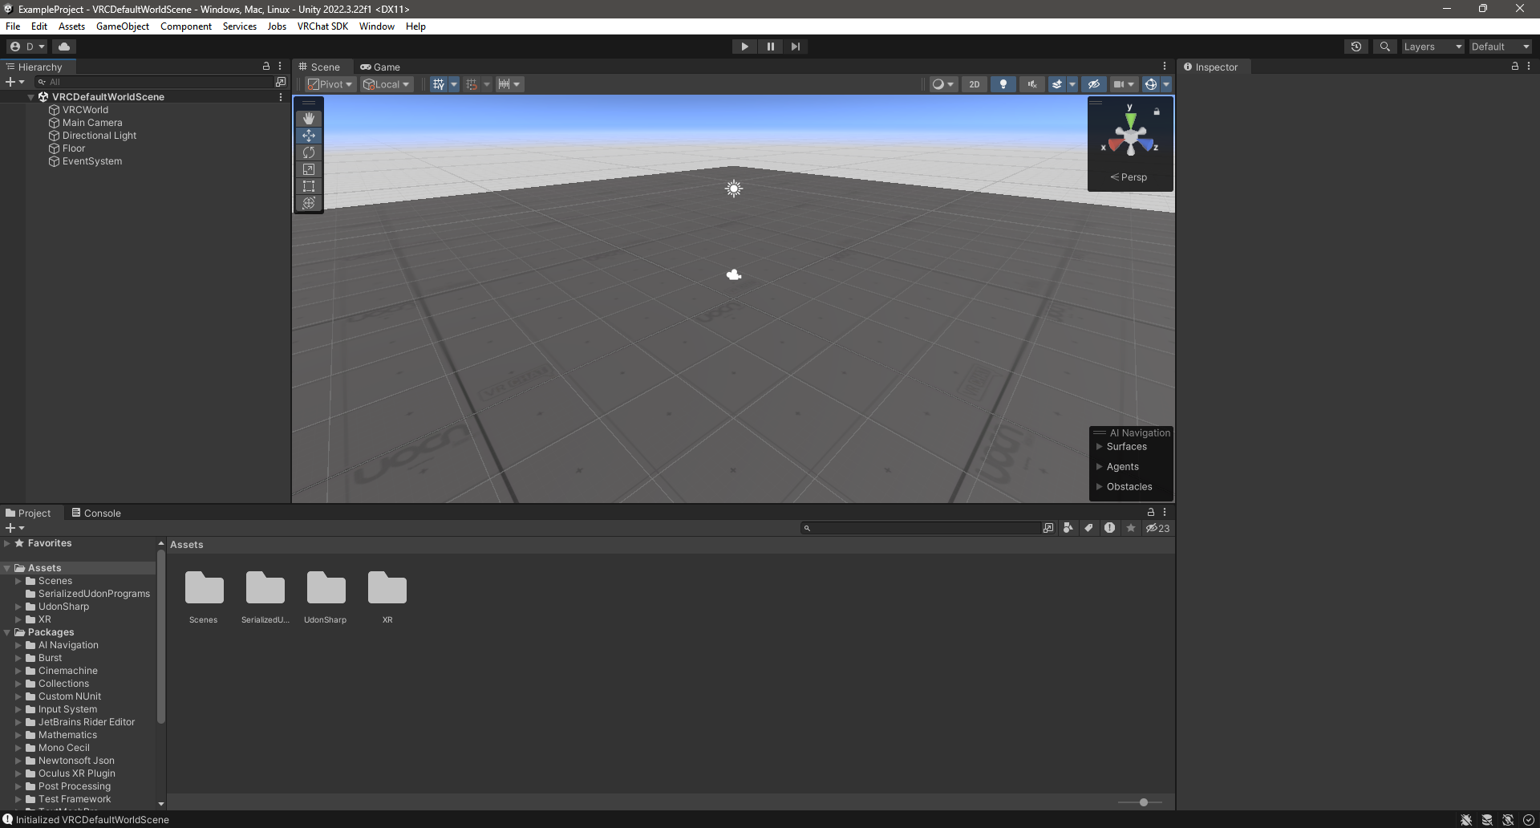This screenshot has height=828, width=1540.
Task: Open the global Search magnifier
Action: click(x=1384, y=47)
